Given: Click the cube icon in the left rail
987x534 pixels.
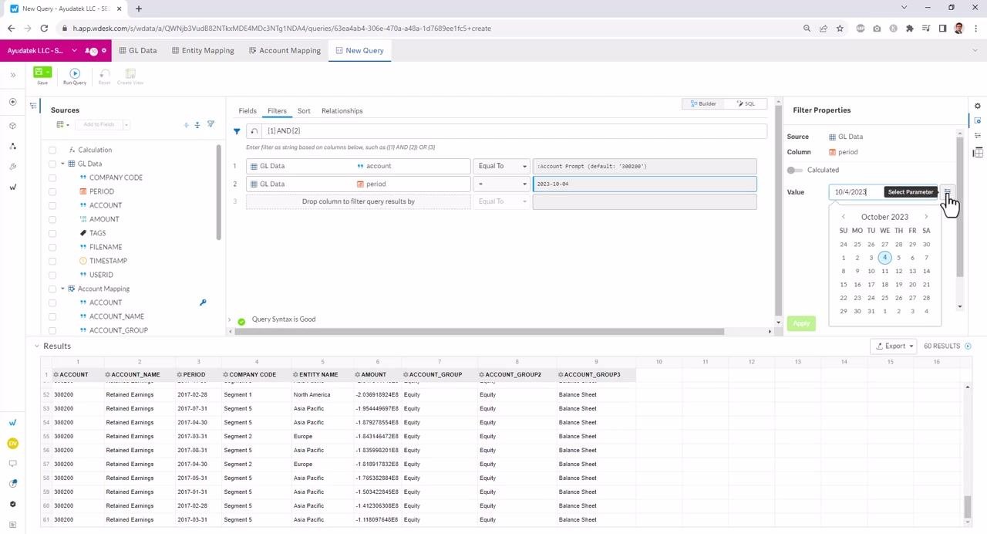Looking at the screenshot, I should pos(12,125).
